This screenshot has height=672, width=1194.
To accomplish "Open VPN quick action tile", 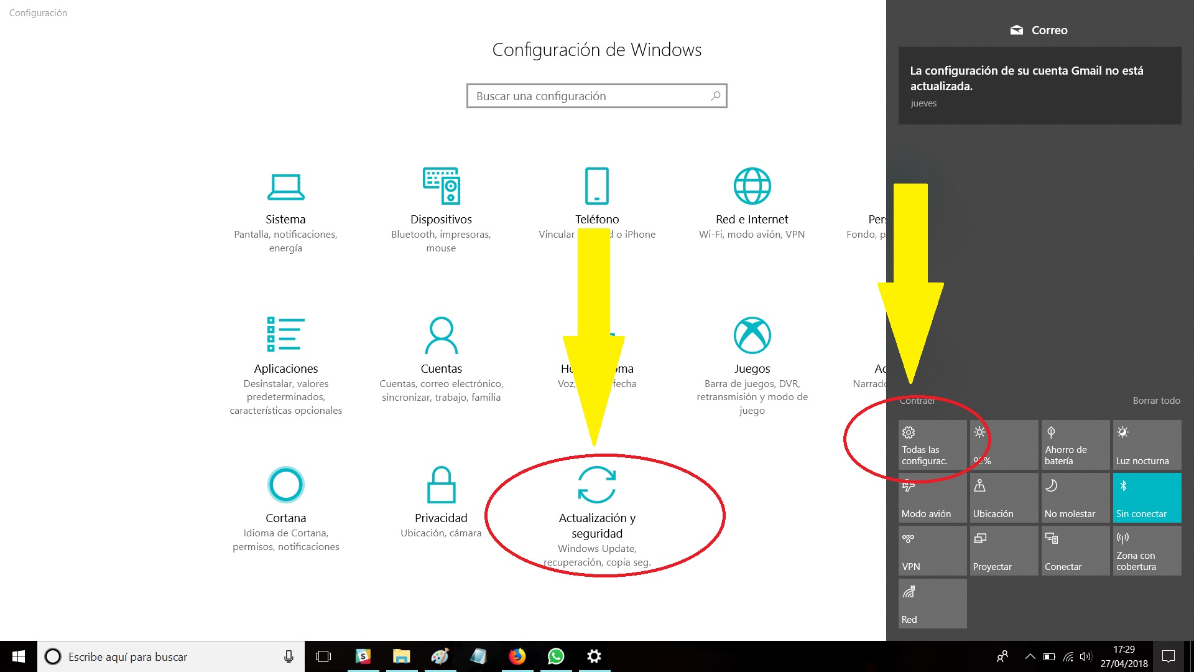I will point(932,551).
